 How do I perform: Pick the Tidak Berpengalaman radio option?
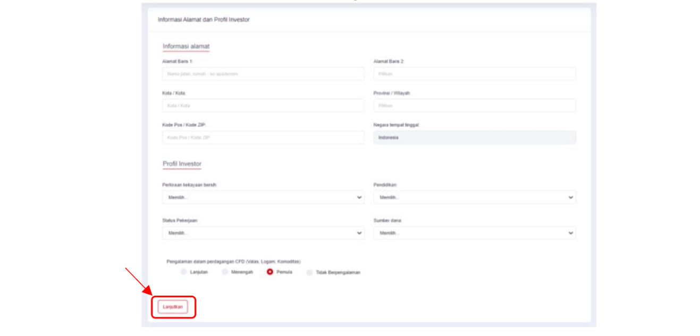pyautogui.click(x=309, y=272)
